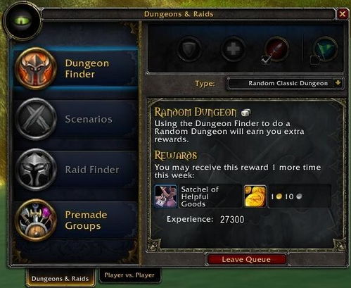Click the random dungeon dice icon
The height and width of the screenshot is (288, 351).
[245, 113]
